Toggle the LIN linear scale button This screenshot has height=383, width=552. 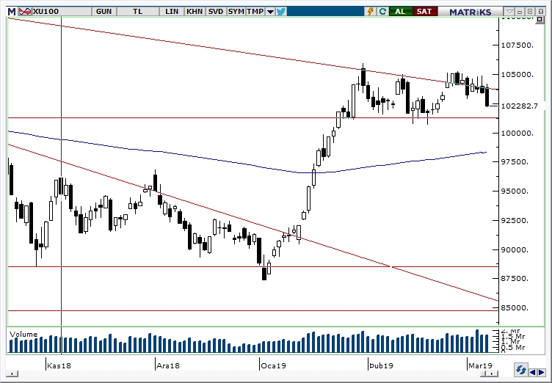tap(172, 12)
